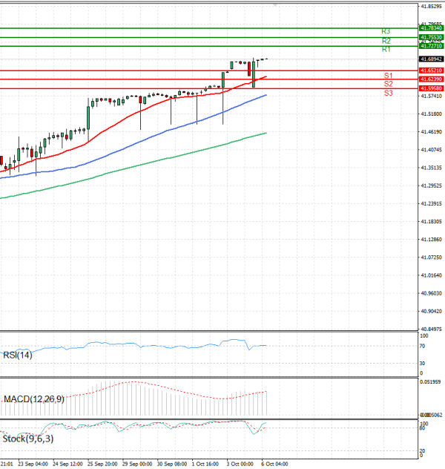This screenshot has height=469, width=445.
Task: Select the S1 support level label
Action: (388, 76)
